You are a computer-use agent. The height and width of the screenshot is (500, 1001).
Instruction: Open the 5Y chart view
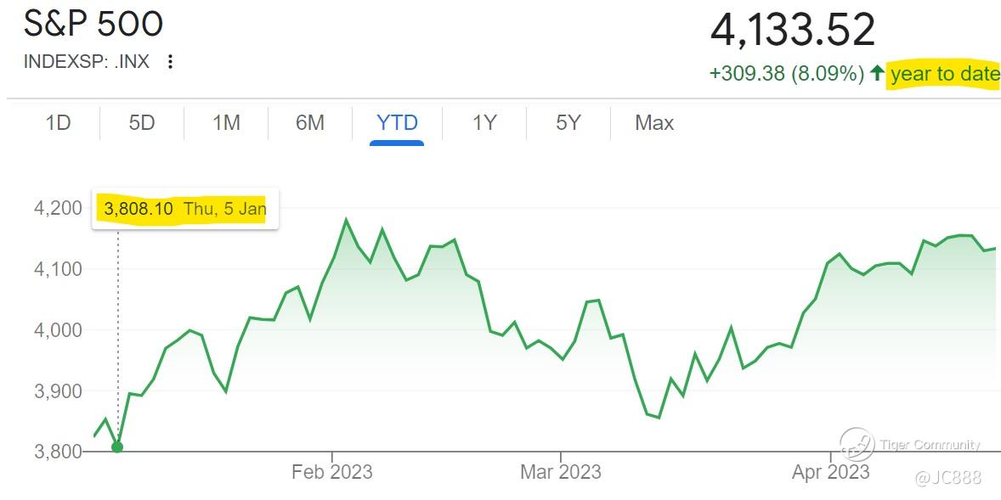tap(568, 122)
